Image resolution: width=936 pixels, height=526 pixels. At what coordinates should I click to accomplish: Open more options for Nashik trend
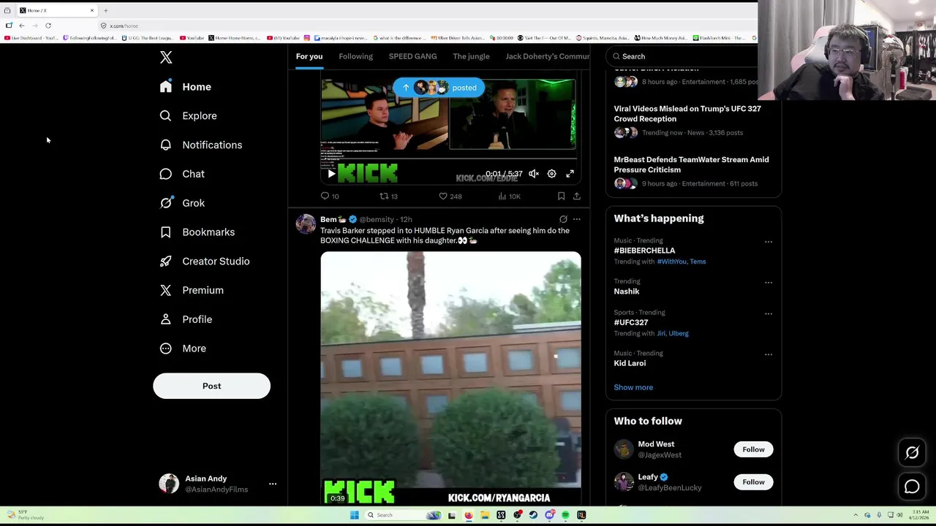pyautogui.click(x=769, y=283)
